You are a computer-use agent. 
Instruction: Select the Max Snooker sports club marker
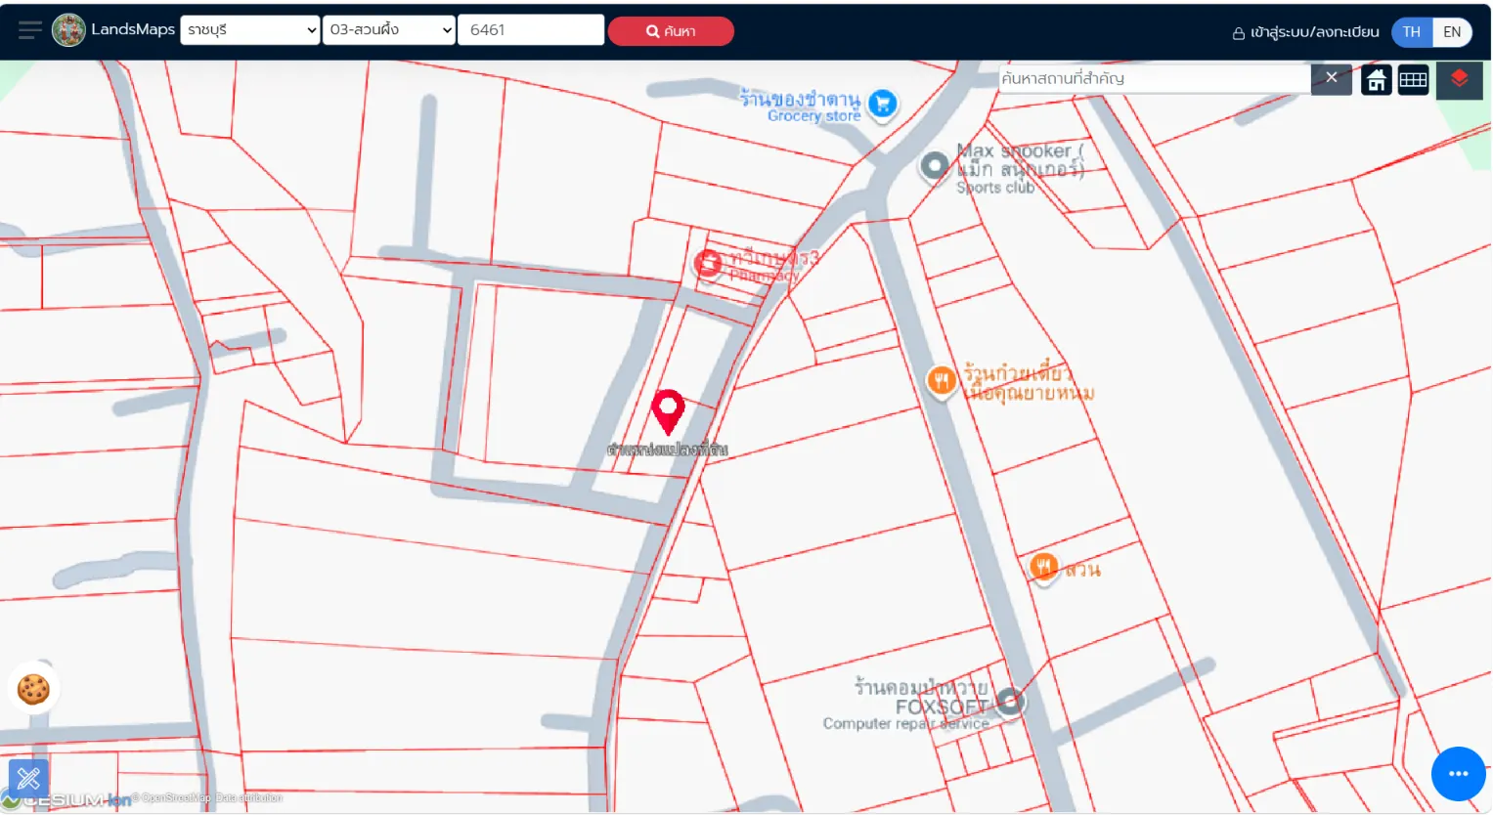(x=935, y=166)
